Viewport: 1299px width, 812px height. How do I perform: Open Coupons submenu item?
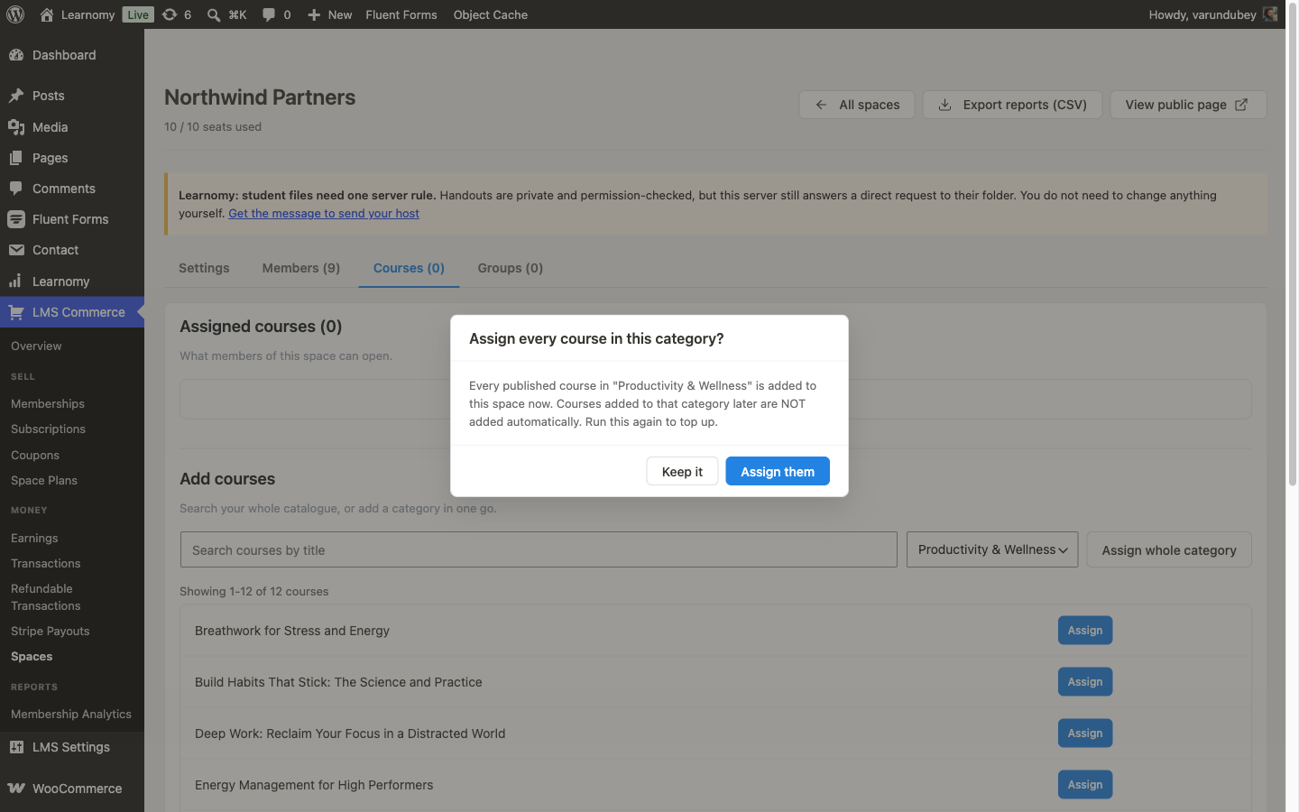click(35, 455)
